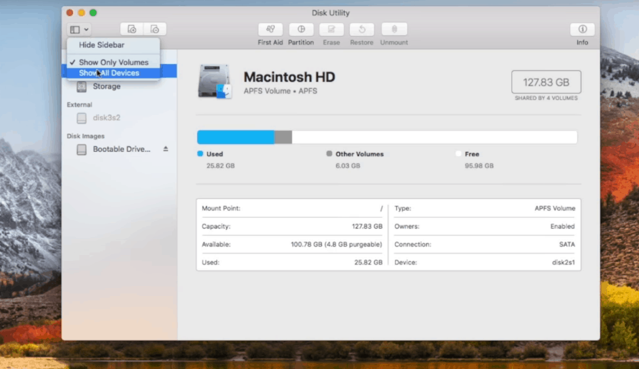Remove an APFS volume
639x369 pixels.
[155, 29]
